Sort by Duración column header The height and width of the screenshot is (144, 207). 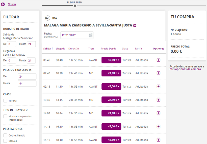click(74, 49)
